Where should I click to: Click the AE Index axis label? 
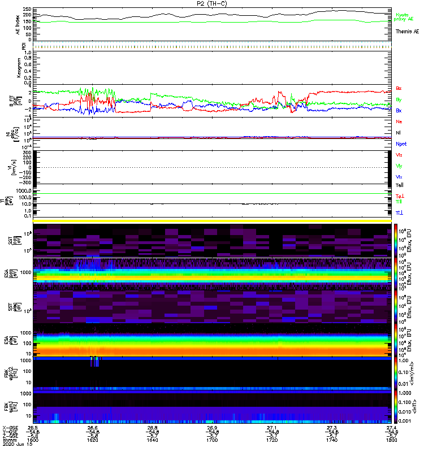coord(18,25)
